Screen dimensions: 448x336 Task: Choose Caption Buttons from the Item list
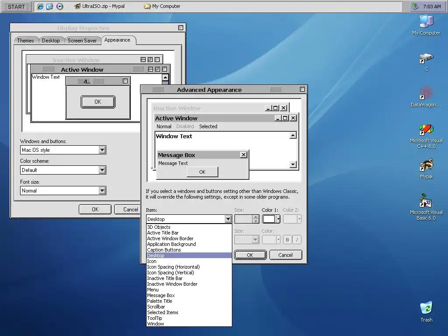[189, 250]
